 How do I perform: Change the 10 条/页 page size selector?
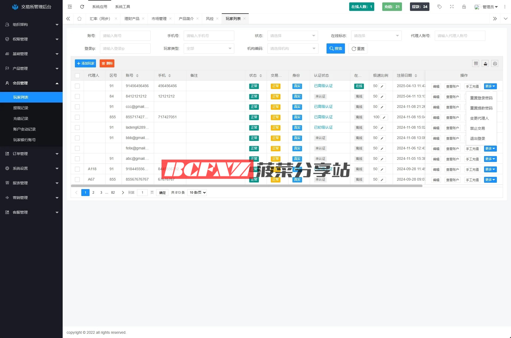pos(197,193)
